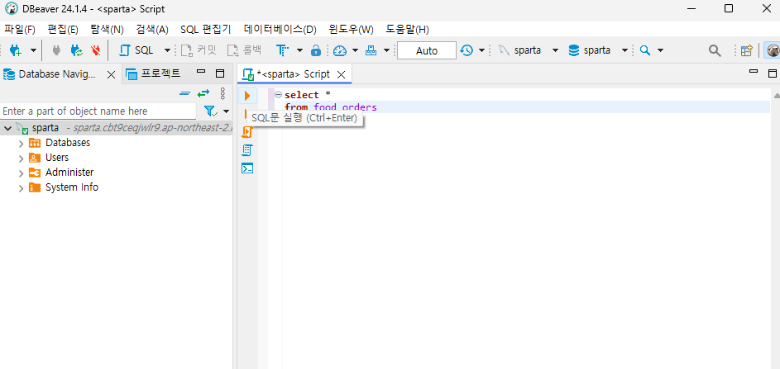
Task: Click the DBeaver perspective beaver icon
Action: click(x=773, y=50)
